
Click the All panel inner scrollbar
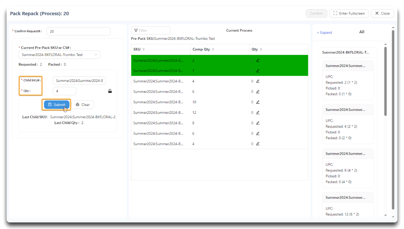385,81
